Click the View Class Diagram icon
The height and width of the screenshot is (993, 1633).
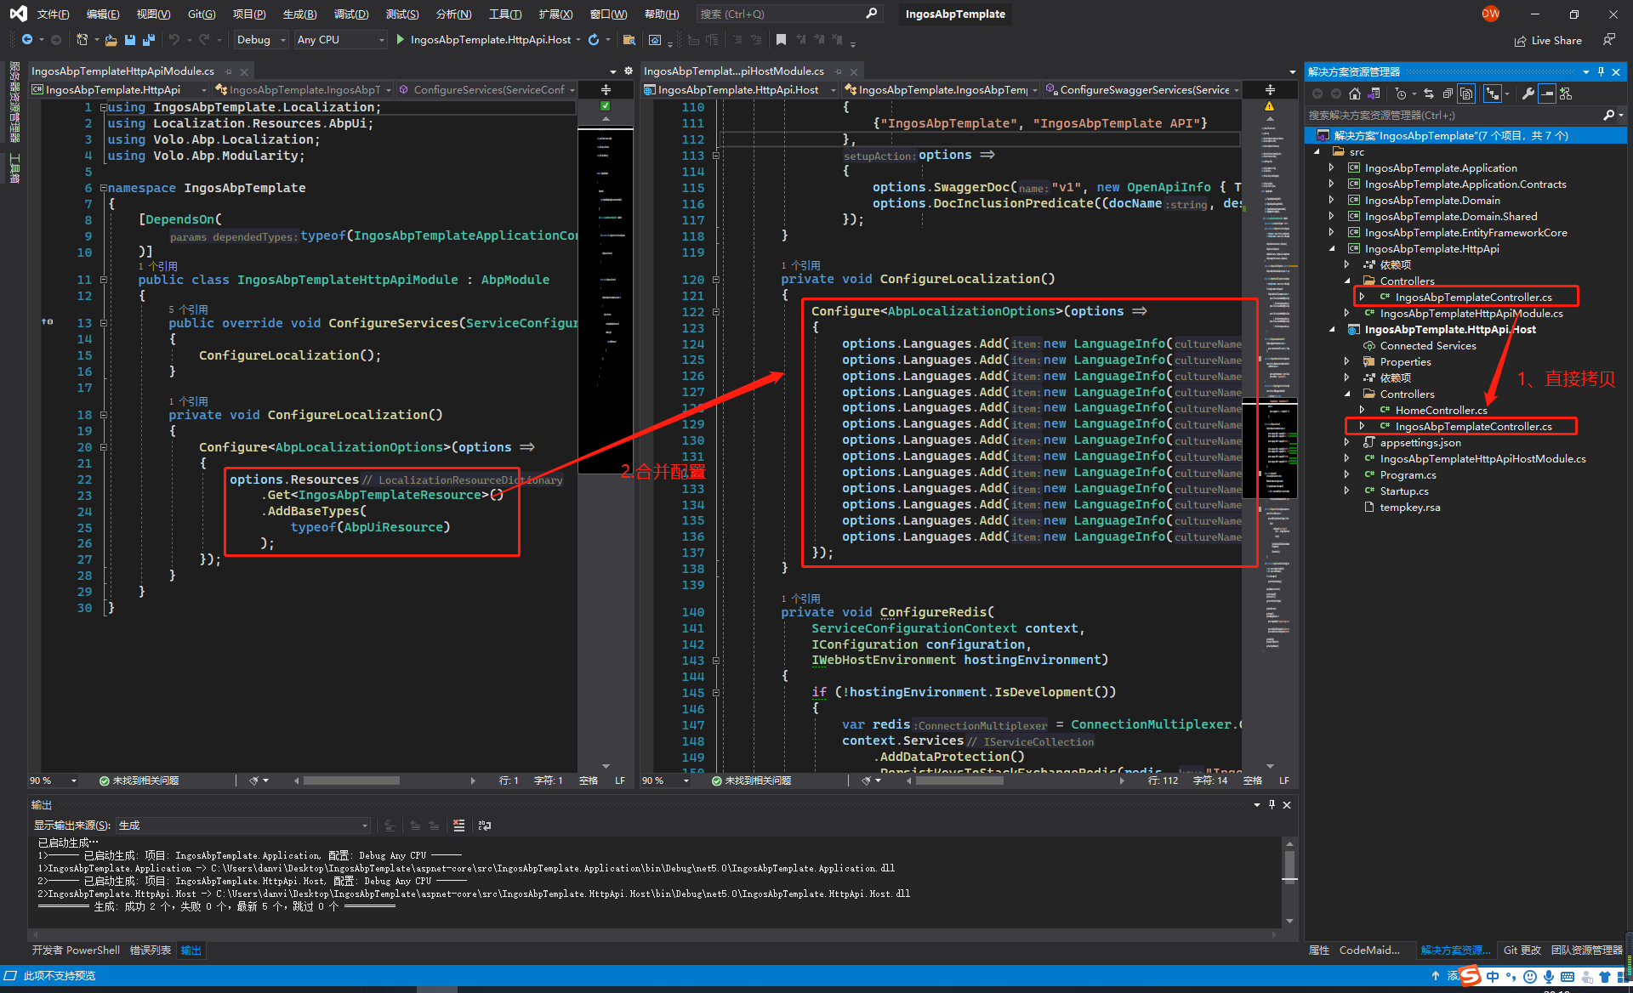point(1566,94)
